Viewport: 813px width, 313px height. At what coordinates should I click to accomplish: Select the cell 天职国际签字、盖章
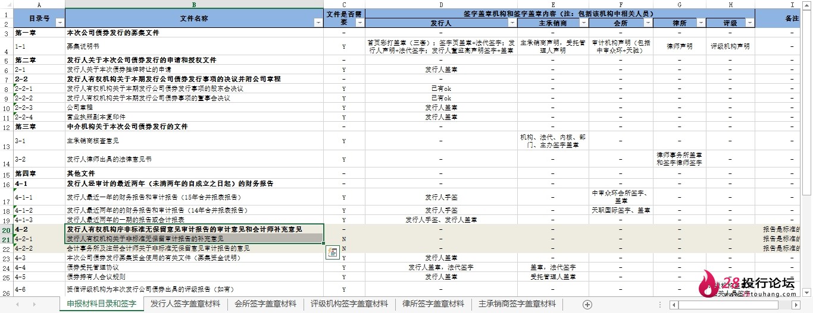click(621, 210)
